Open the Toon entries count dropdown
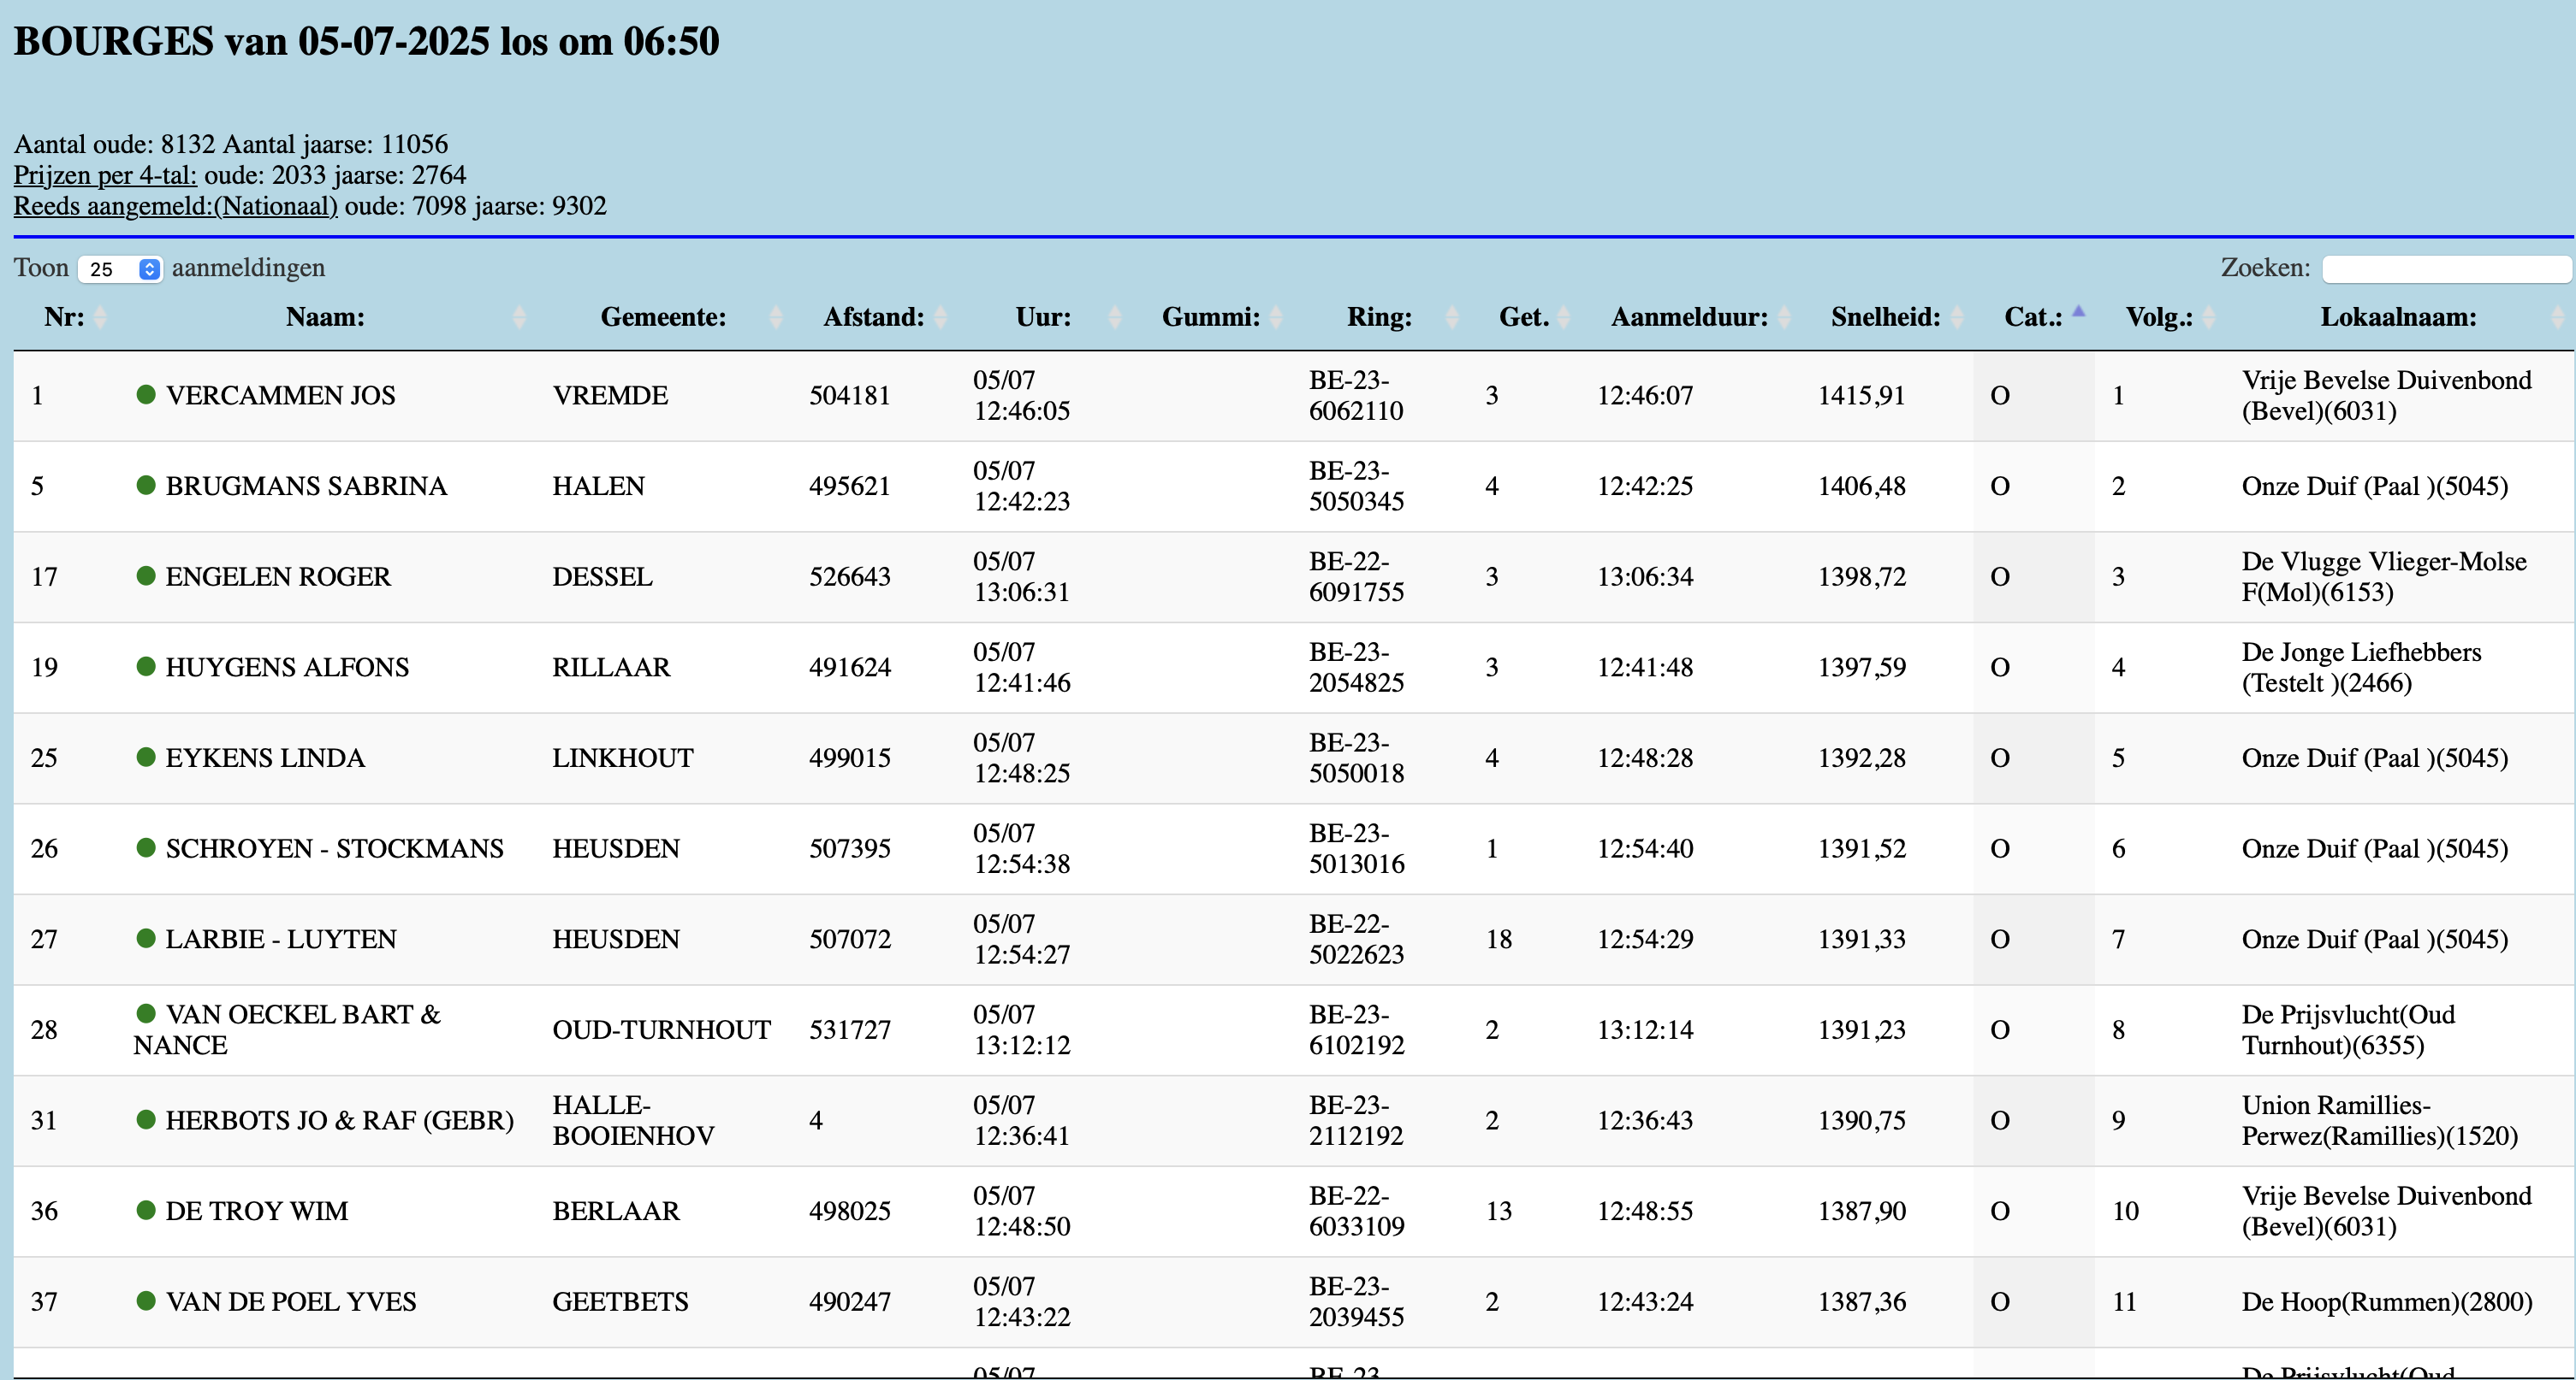The image size is (2576, 1380). [x=120, y=268]
